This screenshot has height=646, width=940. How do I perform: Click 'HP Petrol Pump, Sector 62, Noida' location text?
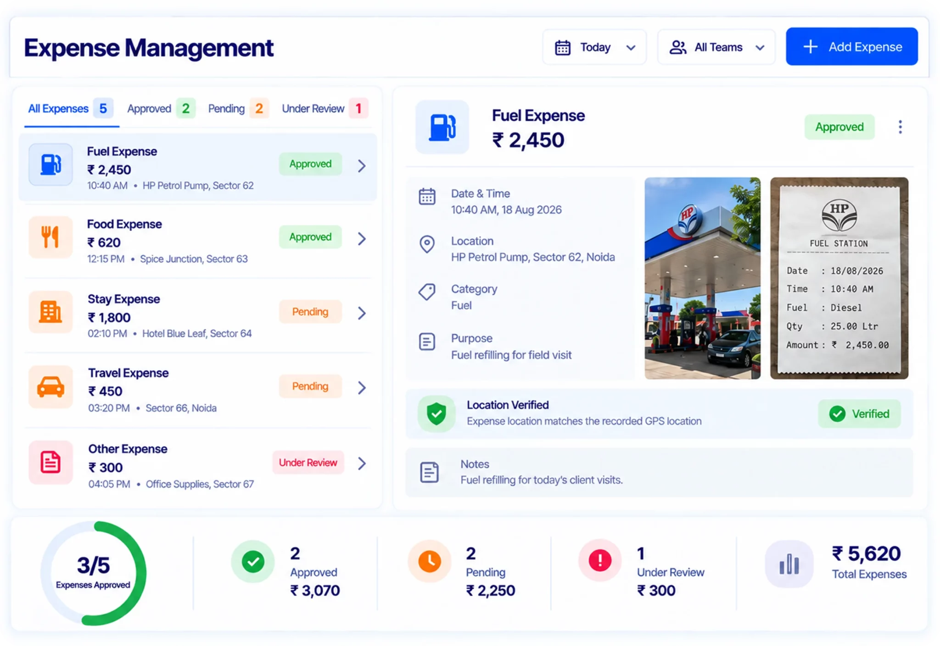click(x=533, y=257)
